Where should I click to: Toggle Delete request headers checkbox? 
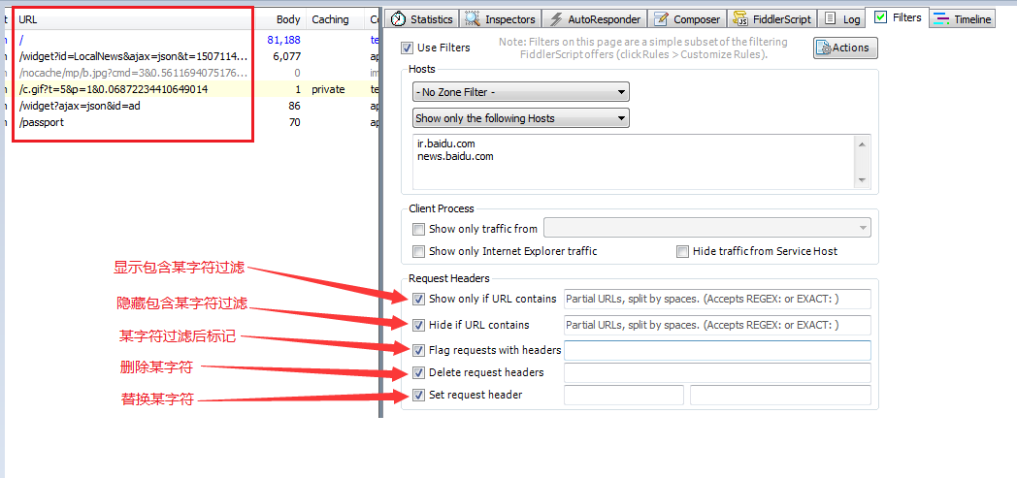[x=418, y=372]
